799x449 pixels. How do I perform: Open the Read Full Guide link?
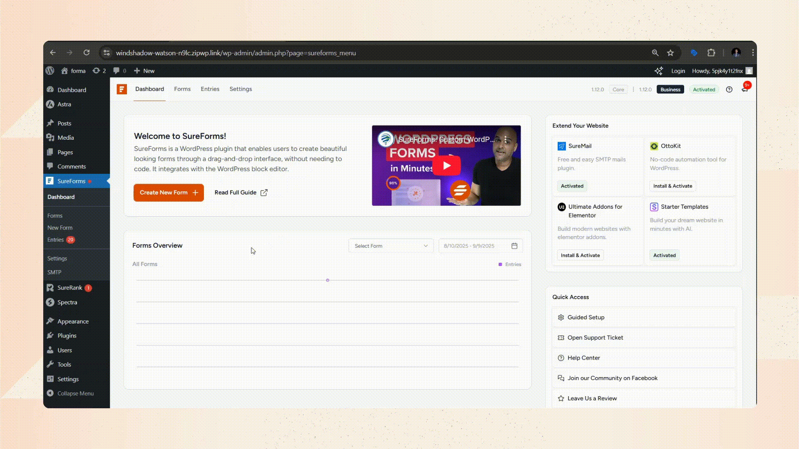pyautogui.click(x=241, y=192)
